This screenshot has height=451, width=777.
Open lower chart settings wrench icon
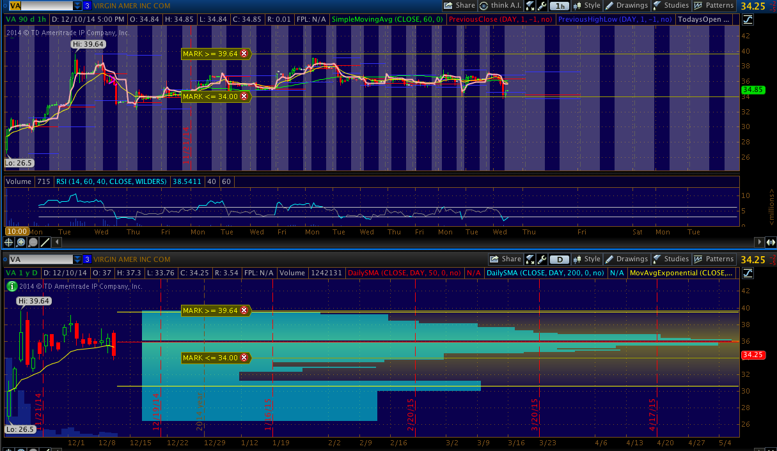point(542,259)
